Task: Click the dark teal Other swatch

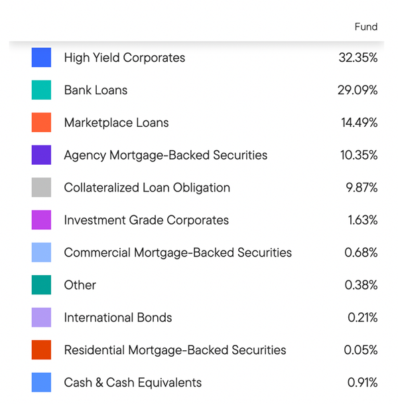Action: coord(41,284)
